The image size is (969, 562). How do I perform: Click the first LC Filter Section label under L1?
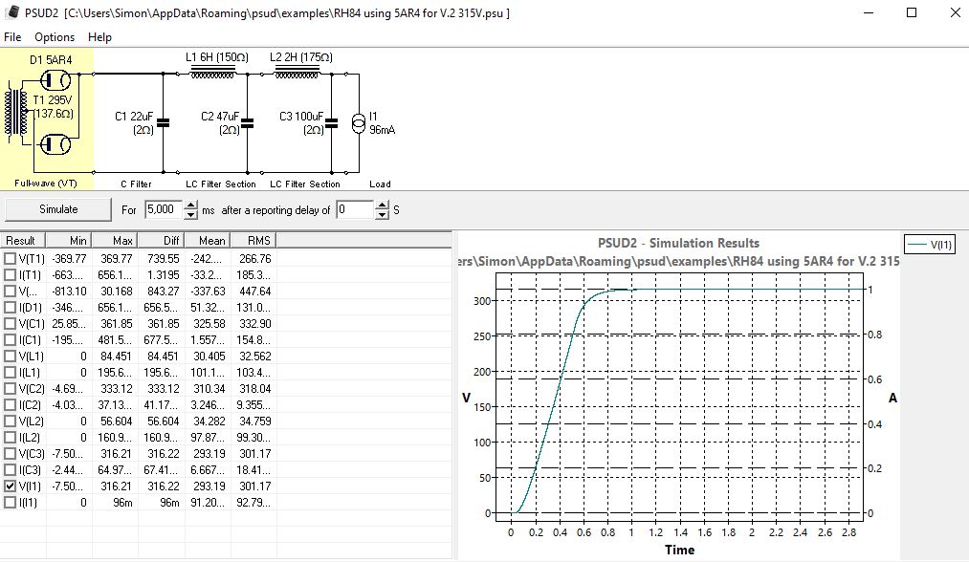pos(221,184)
